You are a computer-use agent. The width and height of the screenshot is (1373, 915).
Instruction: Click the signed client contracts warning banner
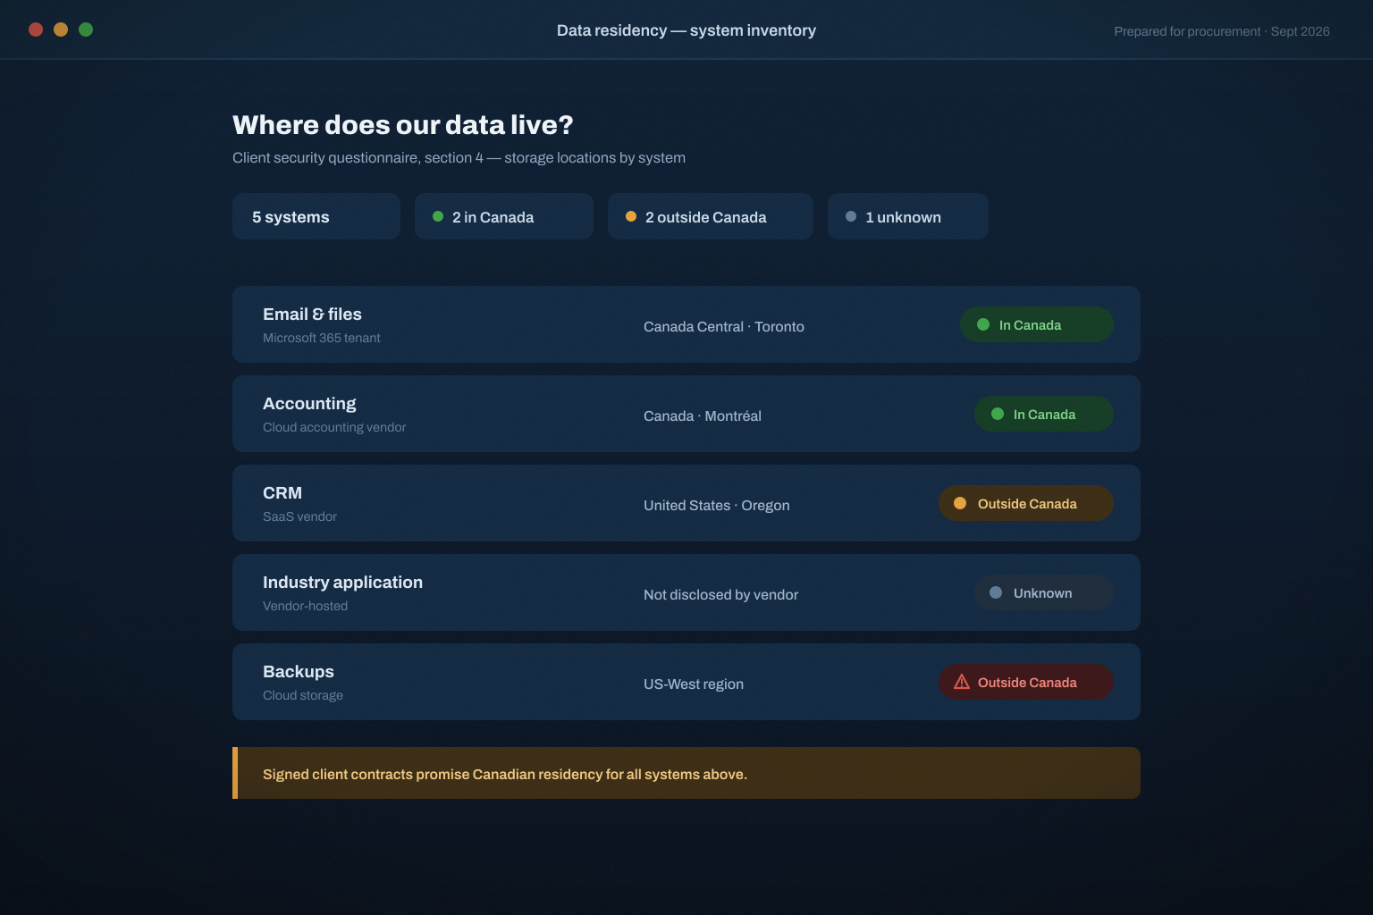(x=686, y=773)
